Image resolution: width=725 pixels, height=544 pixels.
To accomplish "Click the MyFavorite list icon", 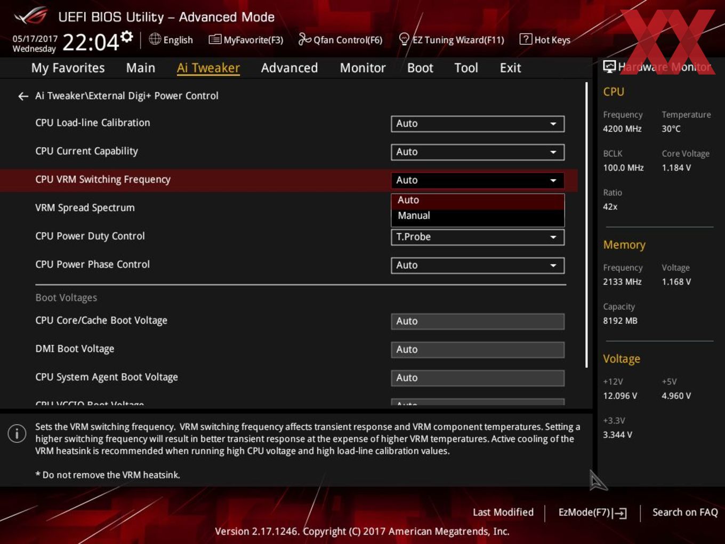I will (x=214, y=39).
